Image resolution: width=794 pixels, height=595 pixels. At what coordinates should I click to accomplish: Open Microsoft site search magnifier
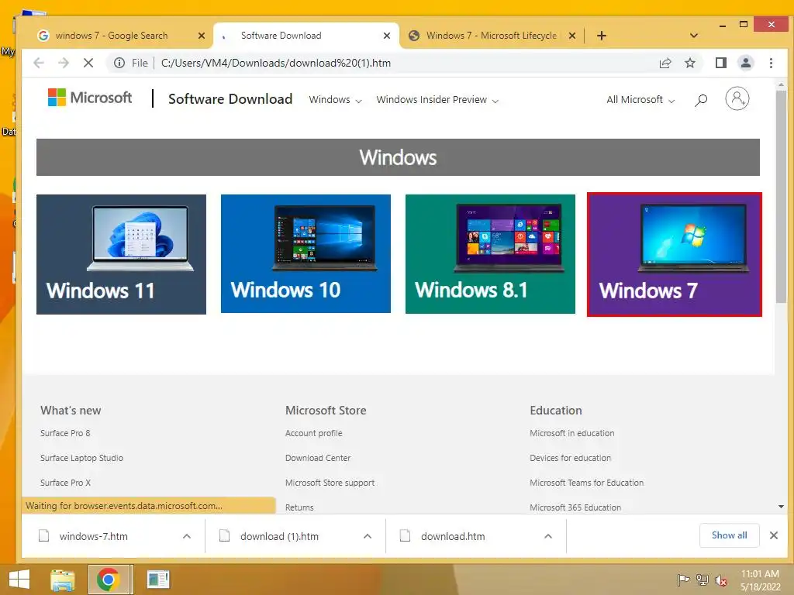point(701,100)
